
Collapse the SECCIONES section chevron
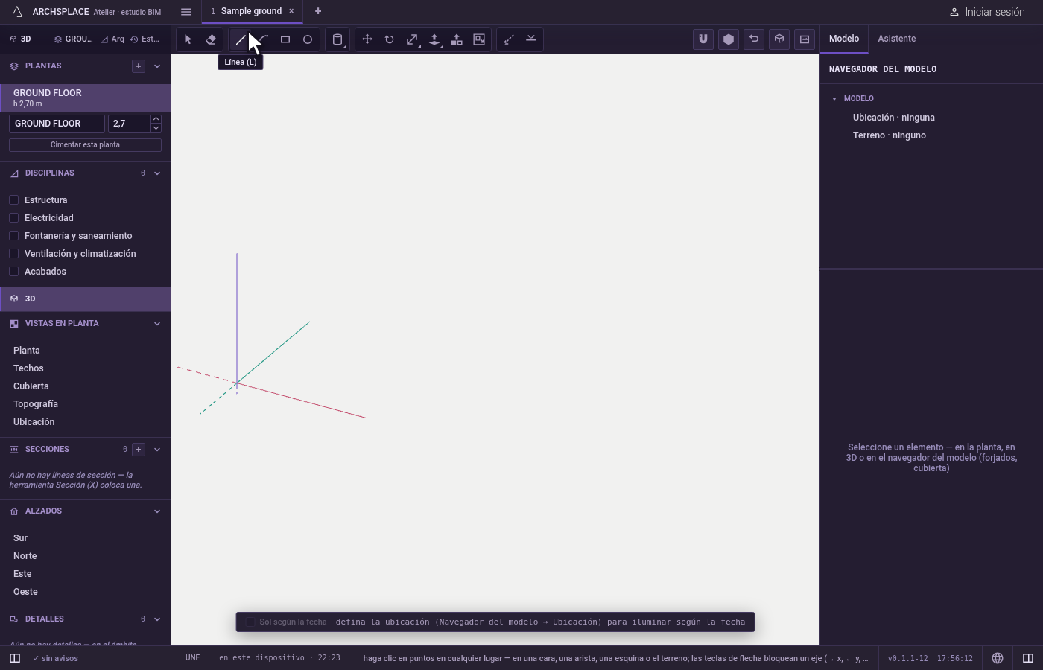coord(157,450)
